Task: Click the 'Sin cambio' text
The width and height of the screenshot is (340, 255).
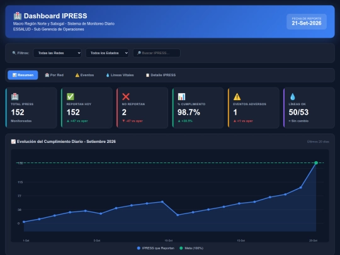Action: 298,121
